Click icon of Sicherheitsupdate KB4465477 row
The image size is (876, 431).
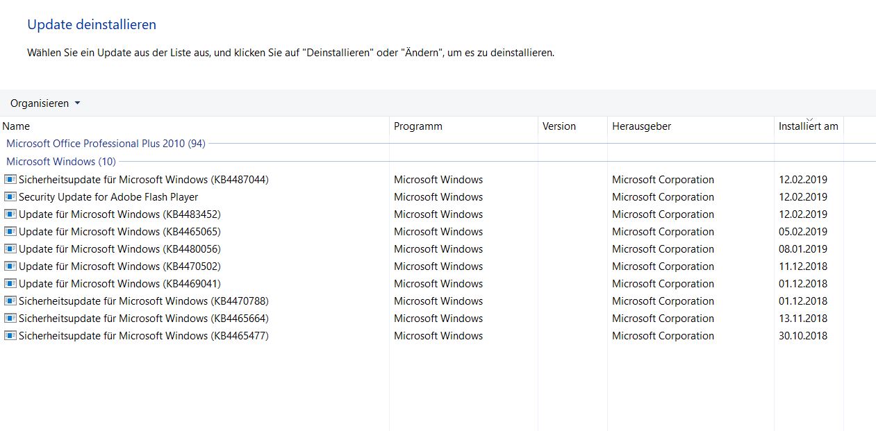pyautogui.click(x=10, y=336)
